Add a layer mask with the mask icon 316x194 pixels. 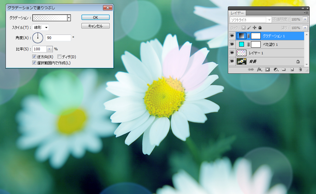coord(267,69)
